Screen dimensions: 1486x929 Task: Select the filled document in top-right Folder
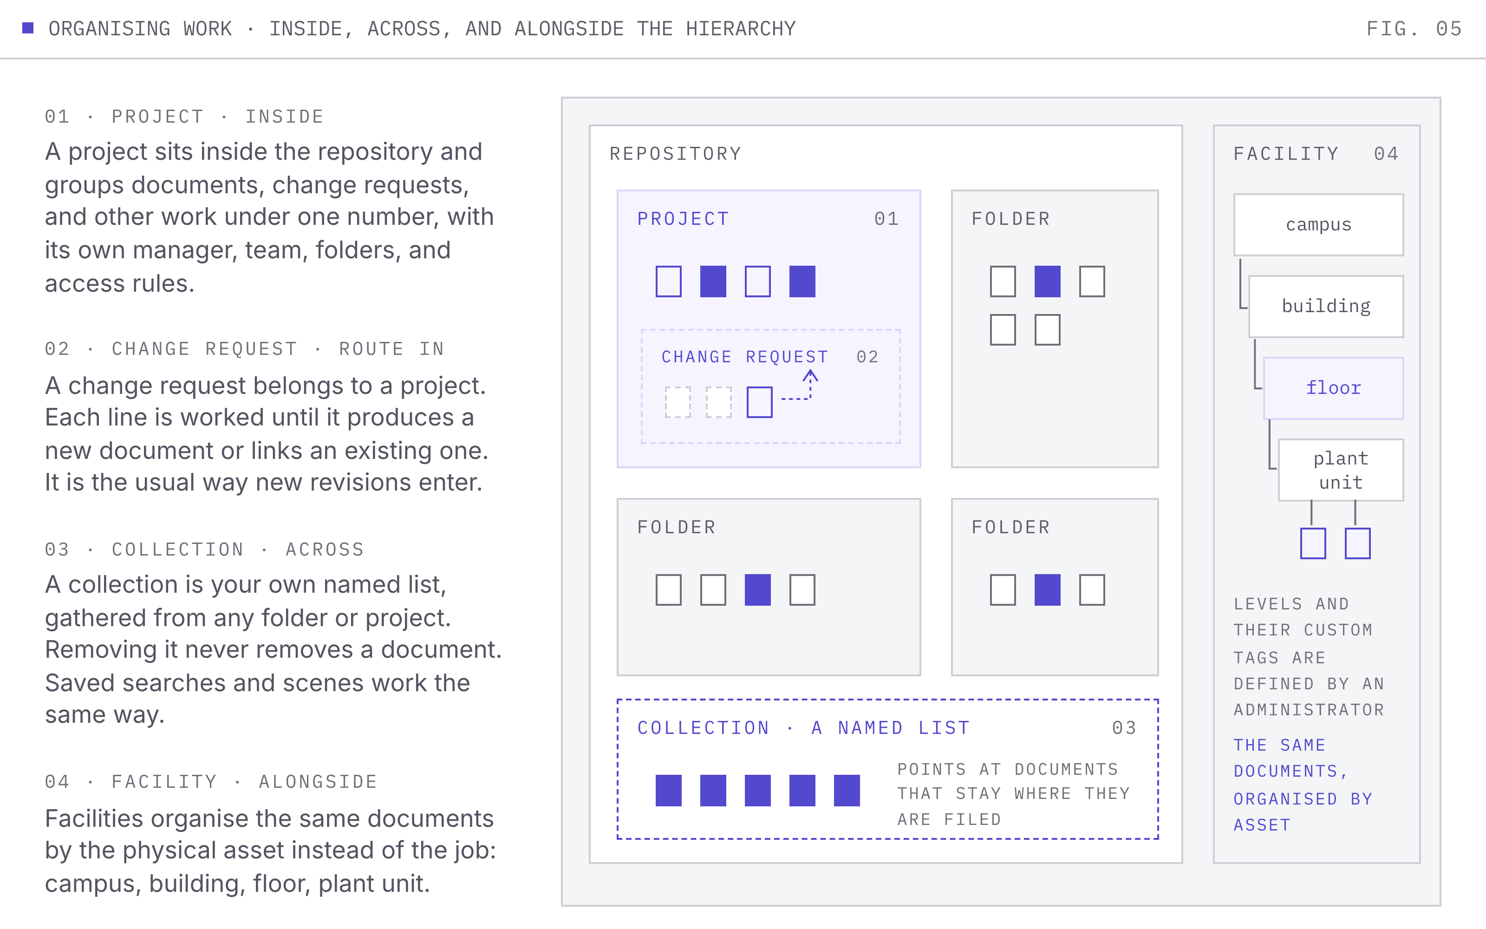coord(1048,281)
